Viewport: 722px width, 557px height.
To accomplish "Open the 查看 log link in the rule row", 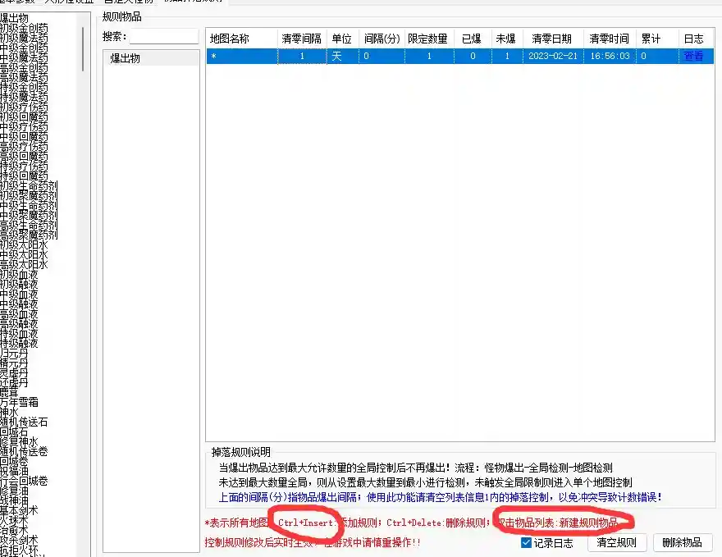I will [693, 56].
